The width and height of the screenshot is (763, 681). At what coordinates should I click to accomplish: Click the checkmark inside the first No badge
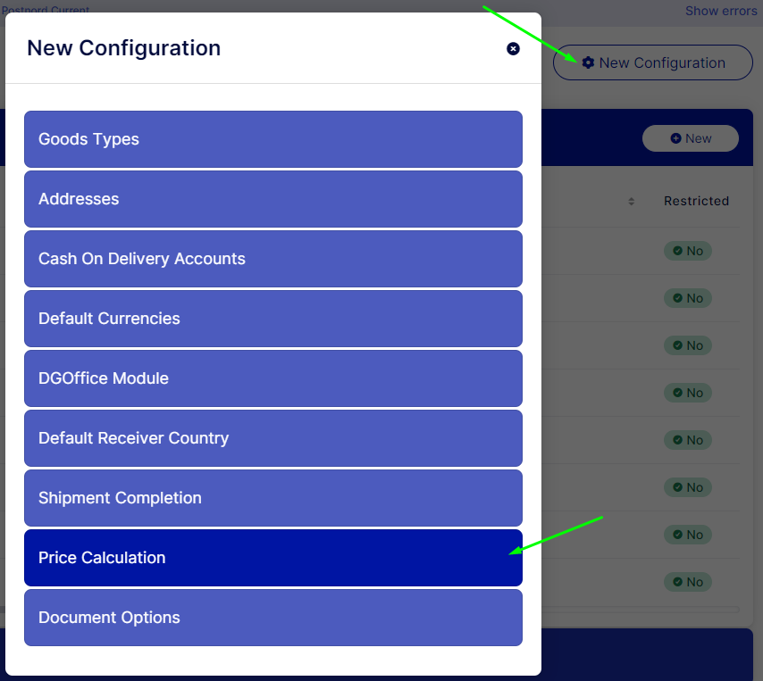(679, 251)
